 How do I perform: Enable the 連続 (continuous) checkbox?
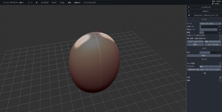click(x=220, y=80)
